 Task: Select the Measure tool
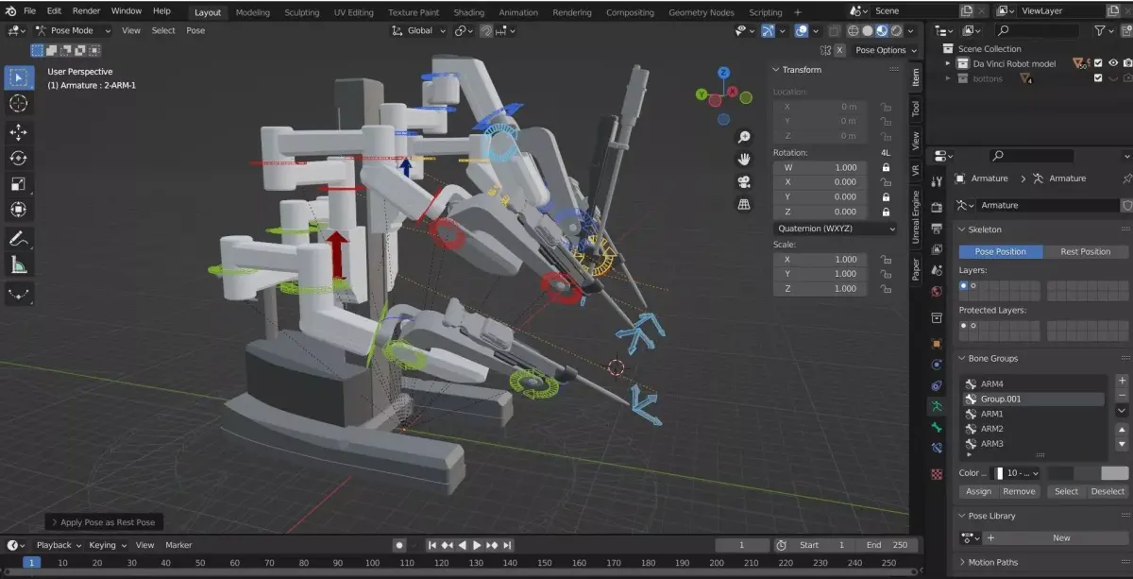point(19,264)
